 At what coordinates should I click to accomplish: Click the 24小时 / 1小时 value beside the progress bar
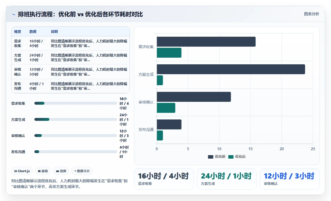point(124,120)
